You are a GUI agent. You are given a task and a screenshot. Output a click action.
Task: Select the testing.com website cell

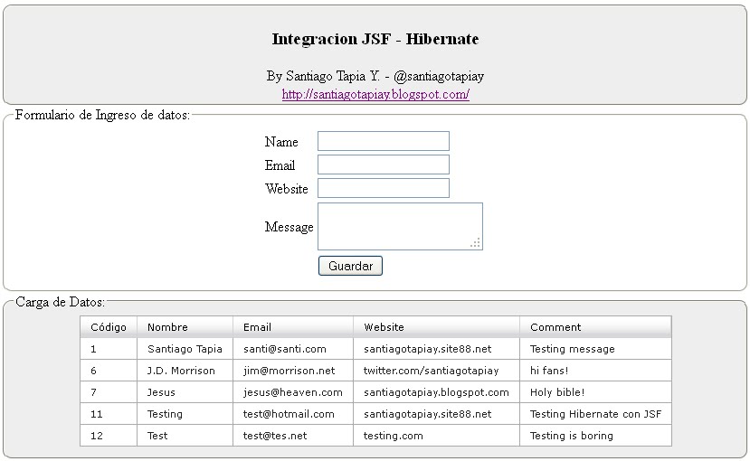(x=437, y=436)
